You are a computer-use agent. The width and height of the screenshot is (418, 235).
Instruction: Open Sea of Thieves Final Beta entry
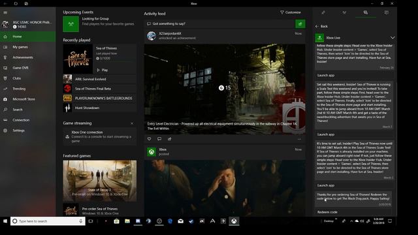[x=100, y=89]
